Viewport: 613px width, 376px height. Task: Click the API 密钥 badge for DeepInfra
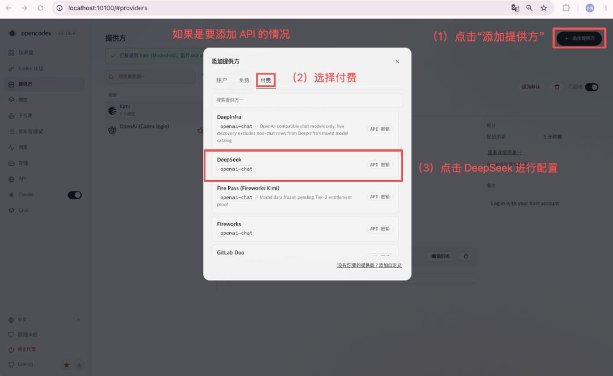coord(380,129)
